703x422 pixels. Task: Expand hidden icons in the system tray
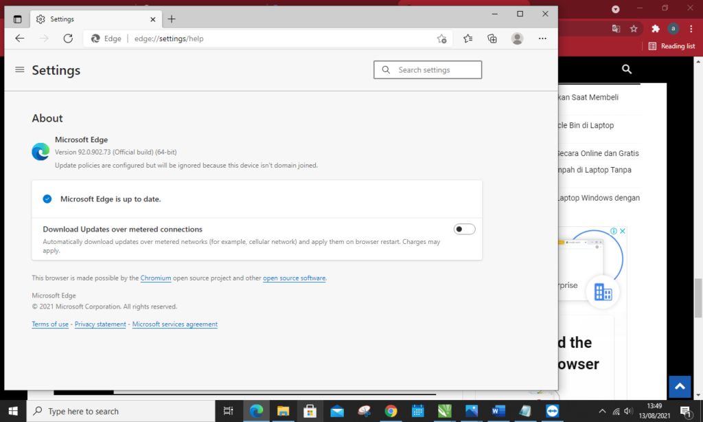click(x=601, y=411)
